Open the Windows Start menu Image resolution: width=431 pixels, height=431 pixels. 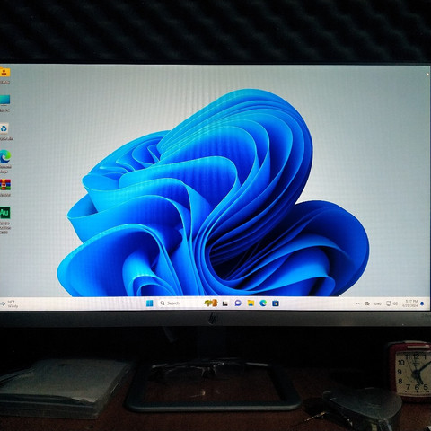[x=150, y=303]
